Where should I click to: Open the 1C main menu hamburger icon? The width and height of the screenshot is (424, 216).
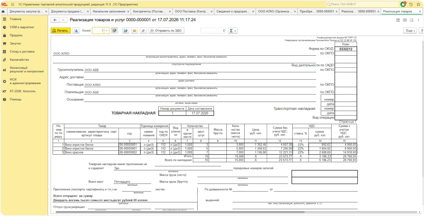12,4
